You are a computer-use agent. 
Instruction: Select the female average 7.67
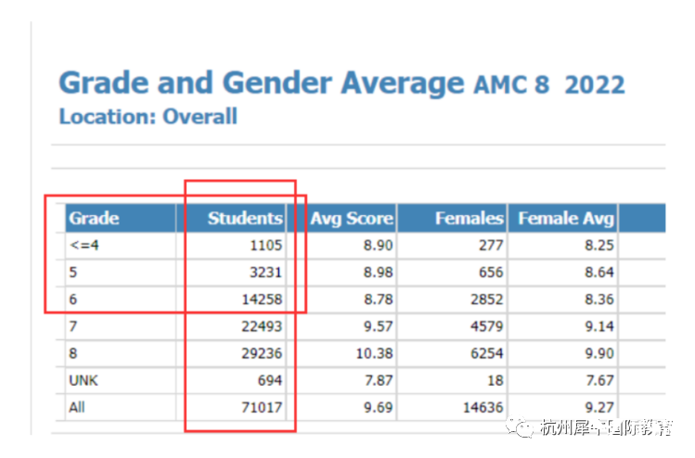pos(599,380)
